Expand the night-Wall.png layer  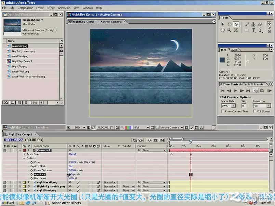click(20, 182)
